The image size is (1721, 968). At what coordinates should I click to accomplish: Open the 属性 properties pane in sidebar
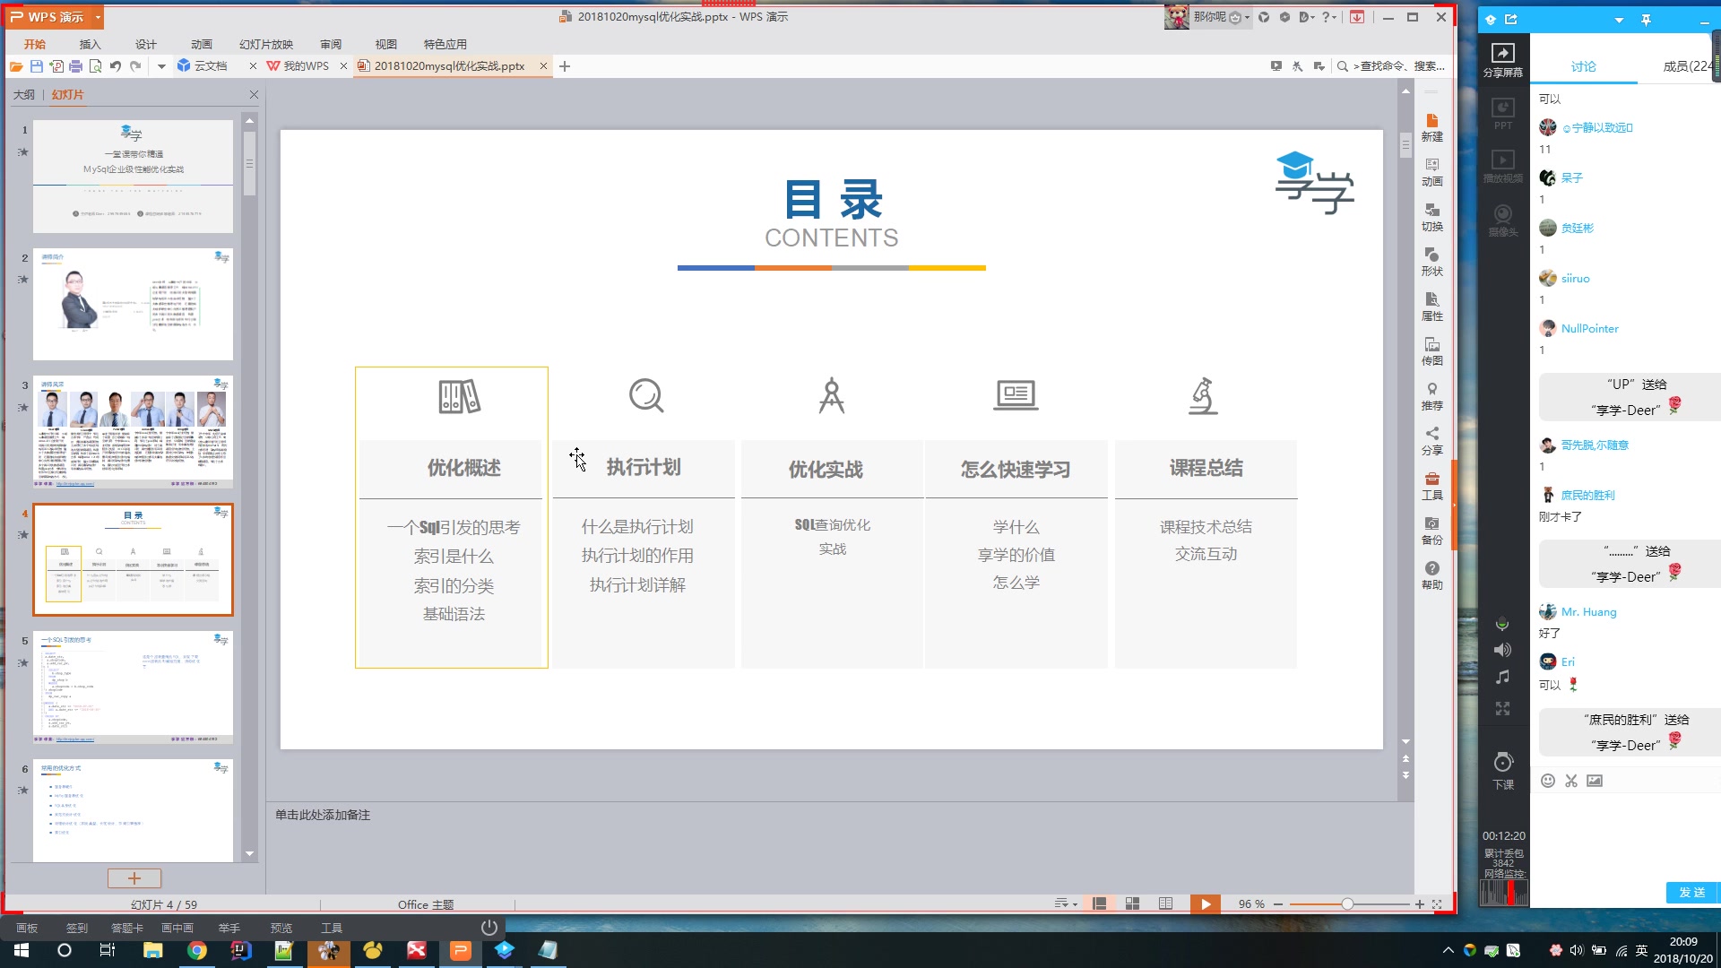(x=1431, y=307)
